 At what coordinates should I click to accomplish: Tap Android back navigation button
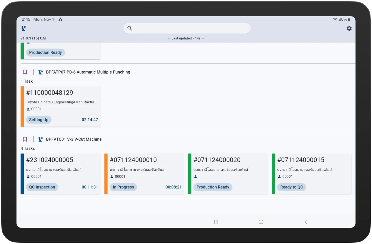click(306, 222)
